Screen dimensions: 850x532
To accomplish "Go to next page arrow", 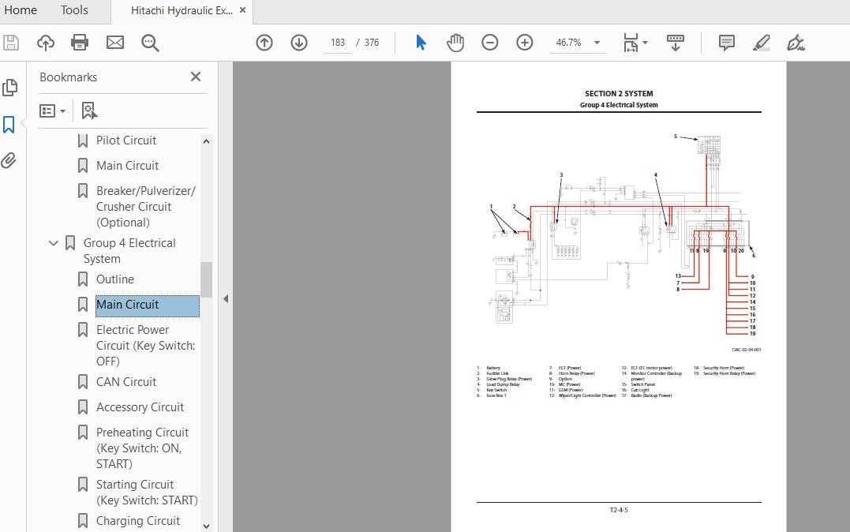I will click(x=299, y=43).
